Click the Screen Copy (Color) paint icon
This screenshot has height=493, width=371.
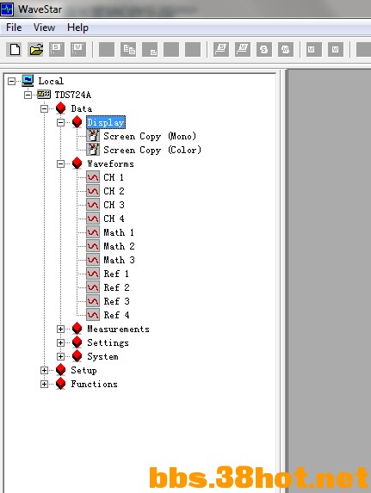[x=93, y=150]
